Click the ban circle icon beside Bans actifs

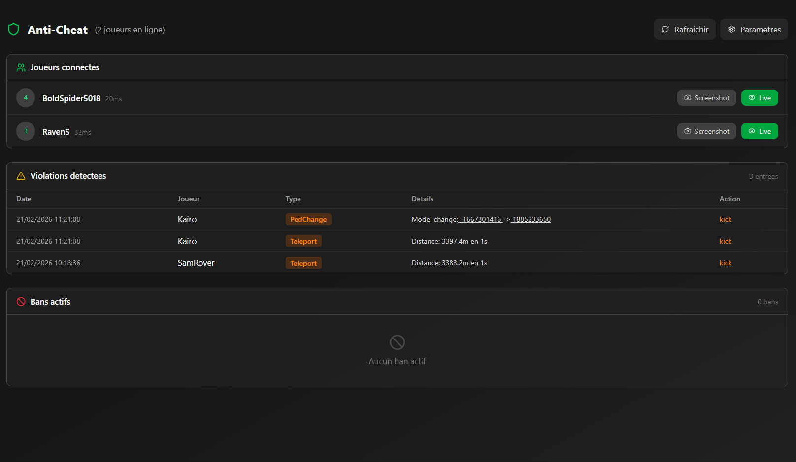pos(21,301)
